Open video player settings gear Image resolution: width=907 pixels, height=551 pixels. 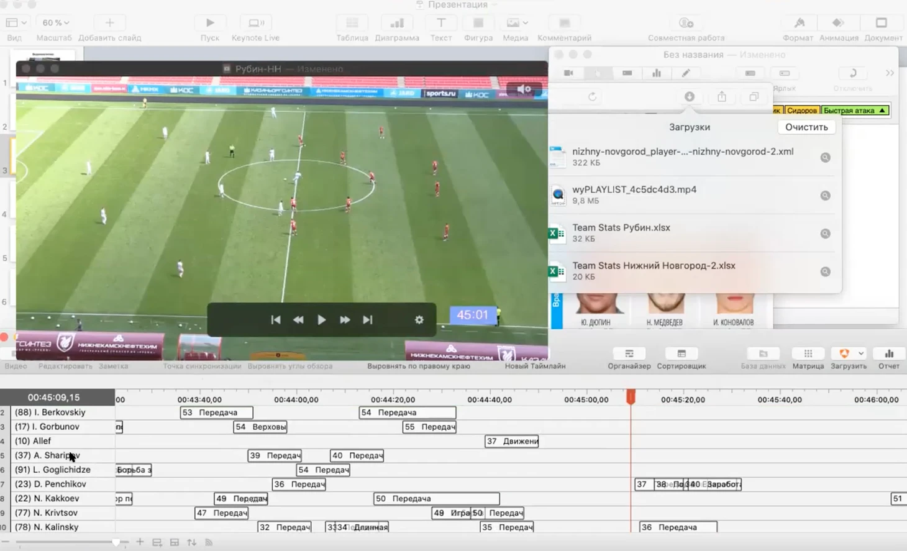[x=419, y=320]
